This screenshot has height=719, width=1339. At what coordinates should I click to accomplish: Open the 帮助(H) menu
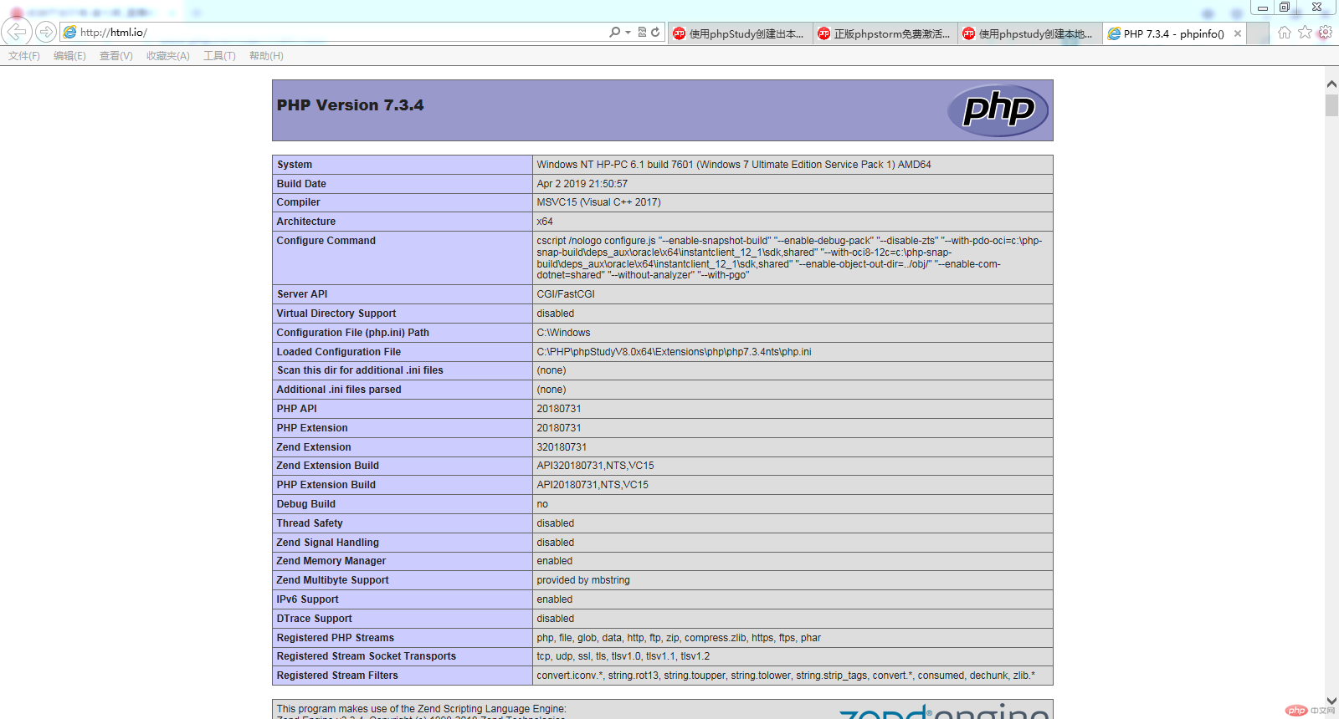[266, 56]
